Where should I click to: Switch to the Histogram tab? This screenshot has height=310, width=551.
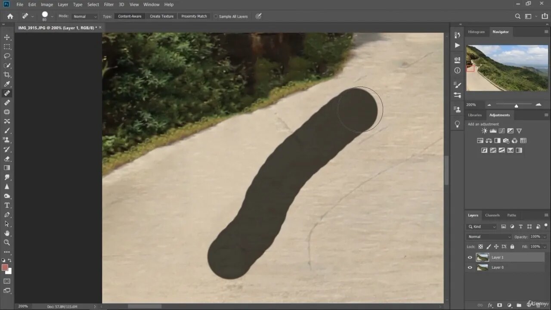pos(476,32)
